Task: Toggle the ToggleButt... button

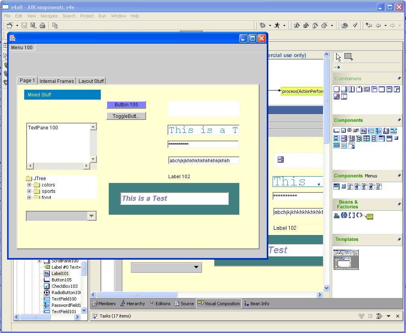Action: point(126,116)
